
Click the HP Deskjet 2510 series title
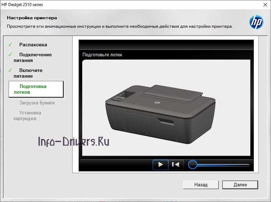tap(22, 5)
